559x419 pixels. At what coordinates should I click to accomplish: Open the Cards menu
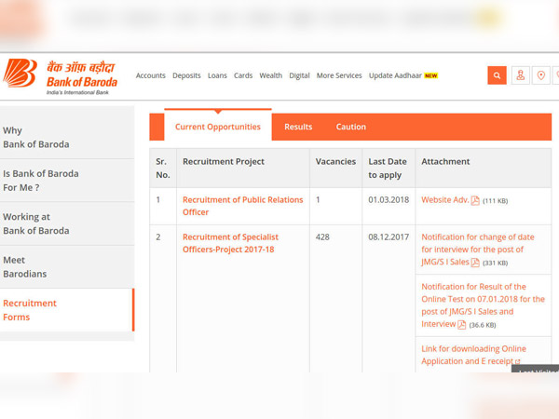(243, 75)
